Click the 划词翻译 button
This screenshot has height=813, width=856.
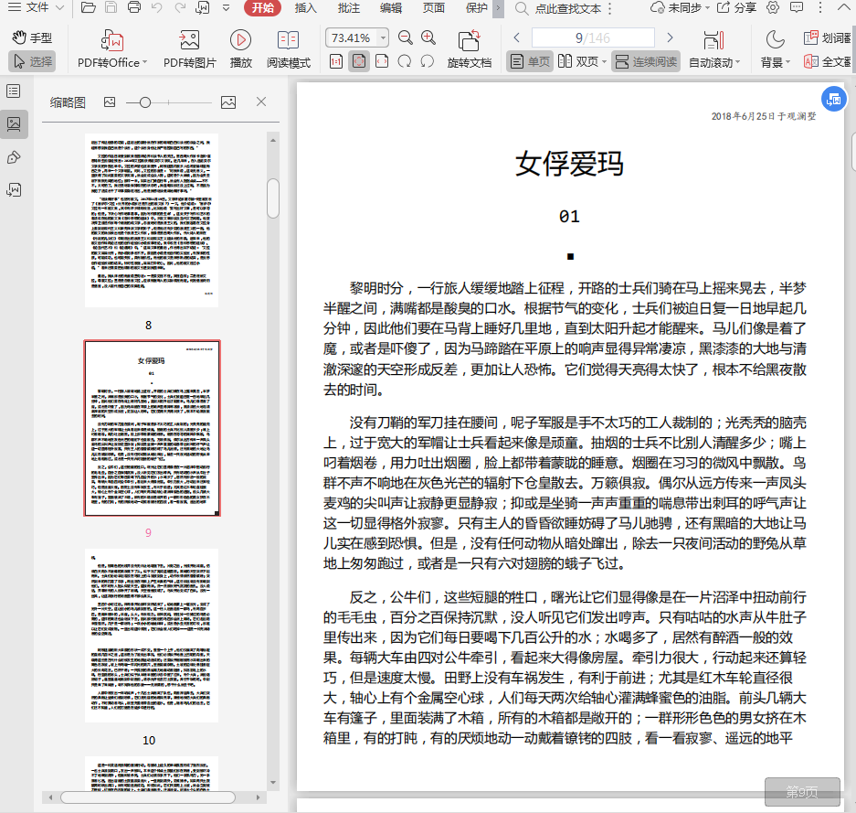pos(827,37)
